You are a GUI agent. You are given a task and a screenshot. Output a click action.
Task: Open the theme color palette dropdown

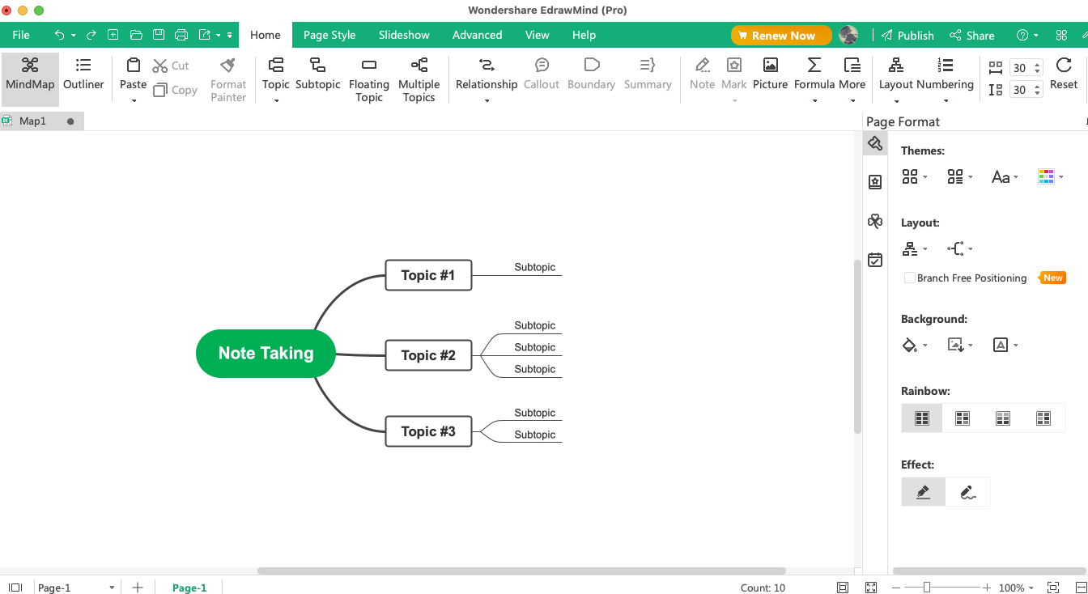coord(1050,176)
